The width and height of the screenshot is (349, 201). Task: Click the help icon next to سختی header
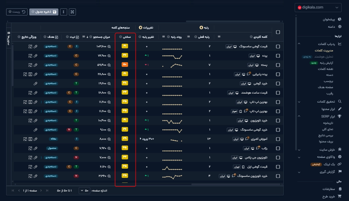point(120,37)
